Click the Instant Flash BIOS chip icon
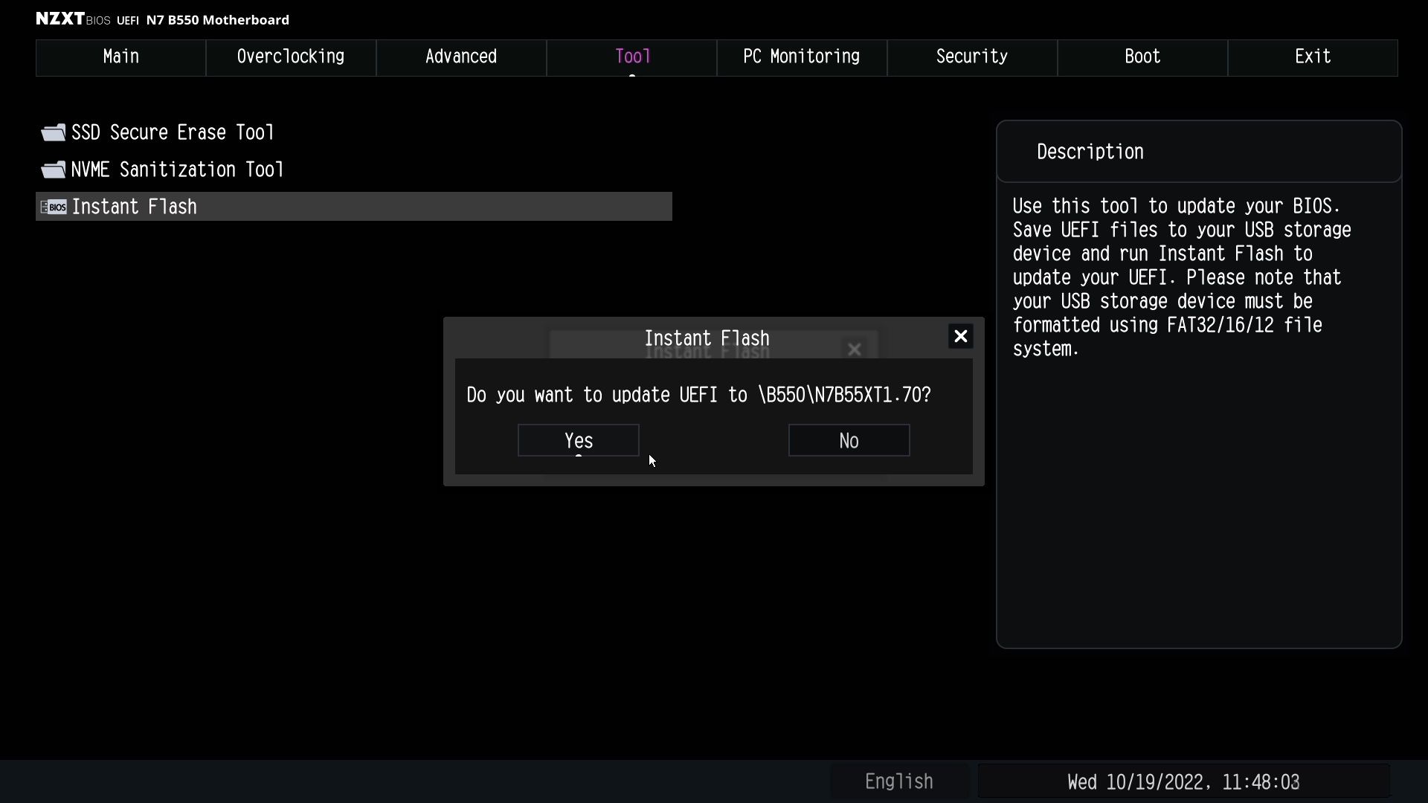 pos(53,207)
